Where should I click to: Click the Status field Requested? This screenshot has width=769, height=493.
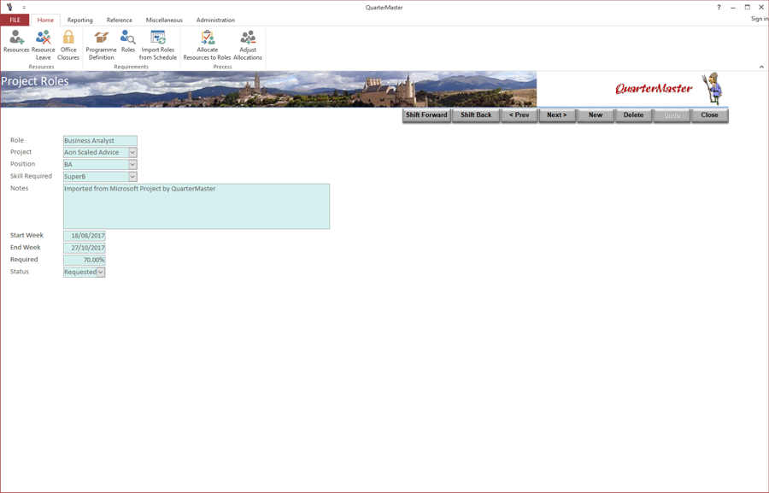click(x=80, y=273)
